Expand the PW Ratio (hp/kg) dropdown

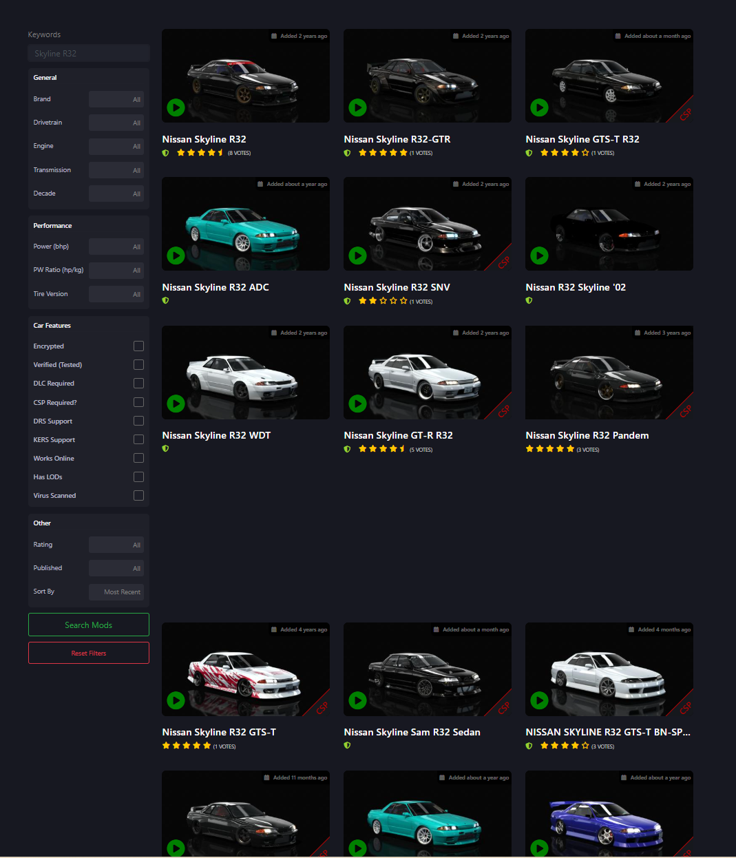(x=116, y=270)
